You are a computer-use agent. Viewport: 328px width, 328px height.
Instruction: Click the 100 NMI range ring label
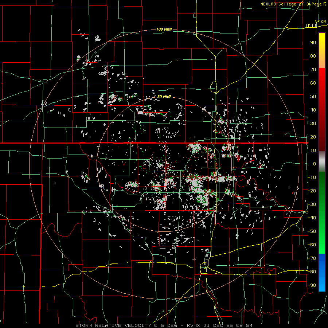[164, 29]
